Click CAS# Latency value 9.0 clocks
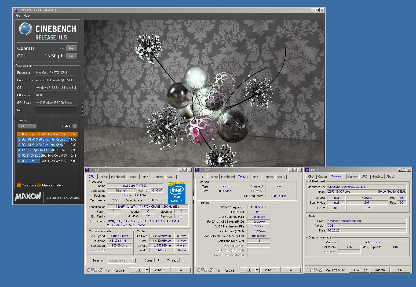 pyautogui.click(x=258, y=217)
